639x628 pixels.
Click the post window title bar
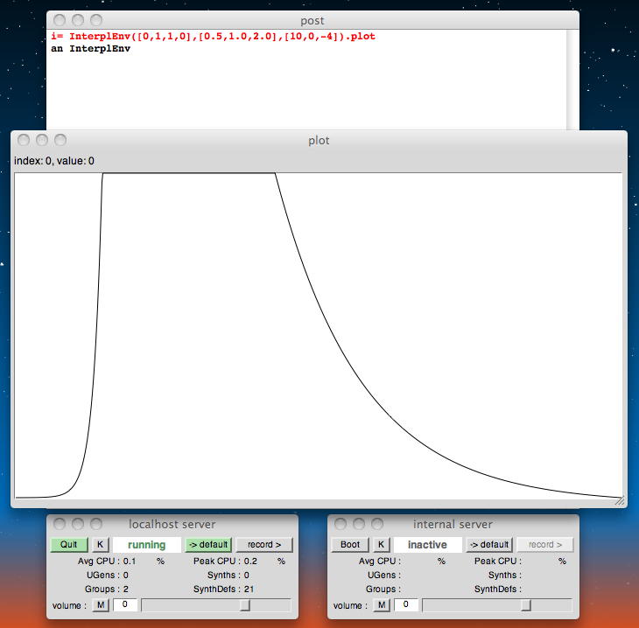(x=312, y=20)
